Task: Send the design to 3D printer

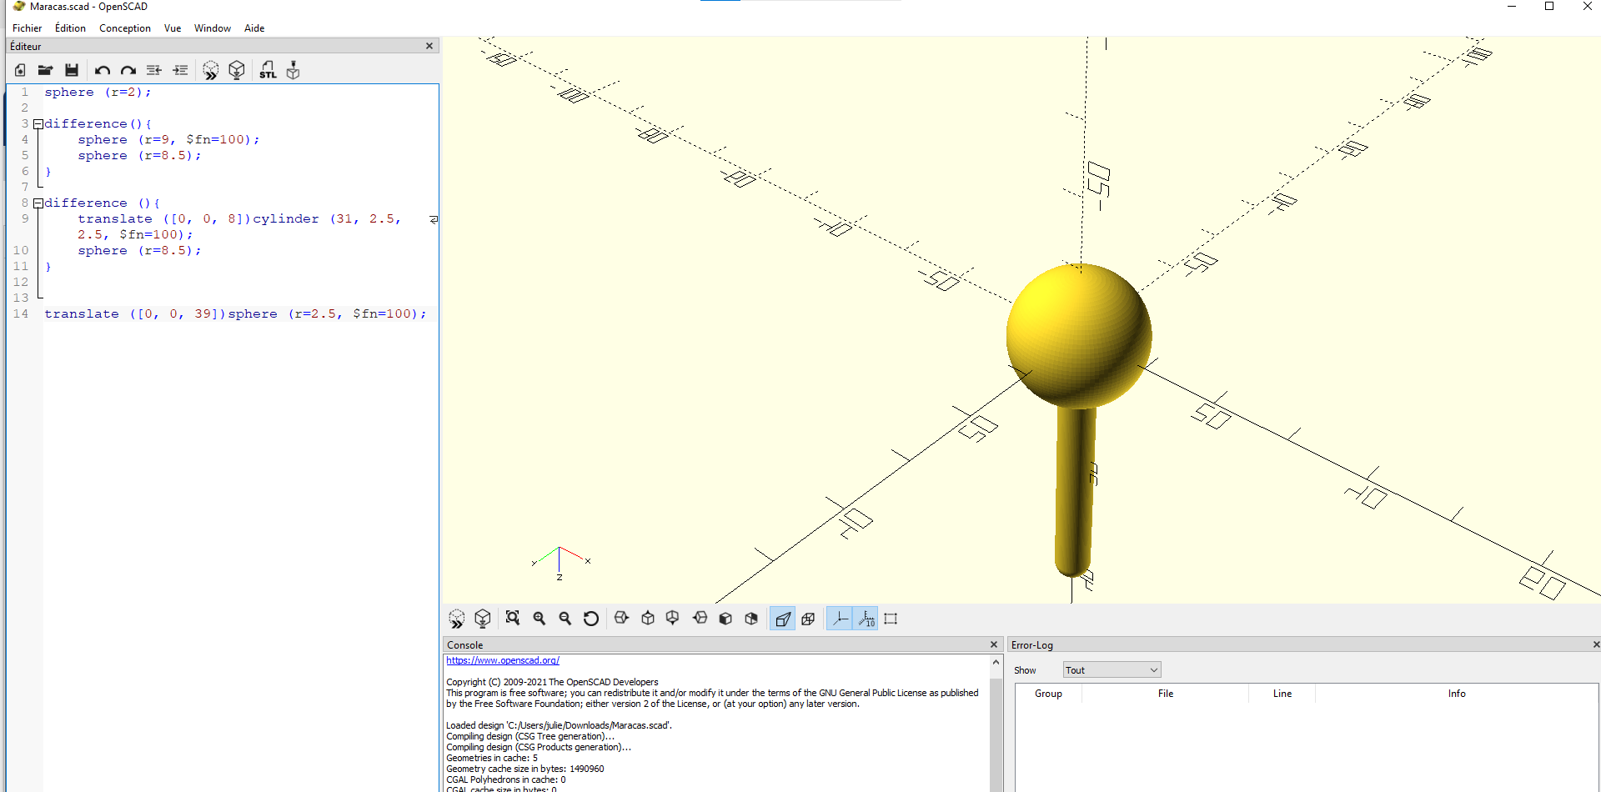Action: (293, 70)
